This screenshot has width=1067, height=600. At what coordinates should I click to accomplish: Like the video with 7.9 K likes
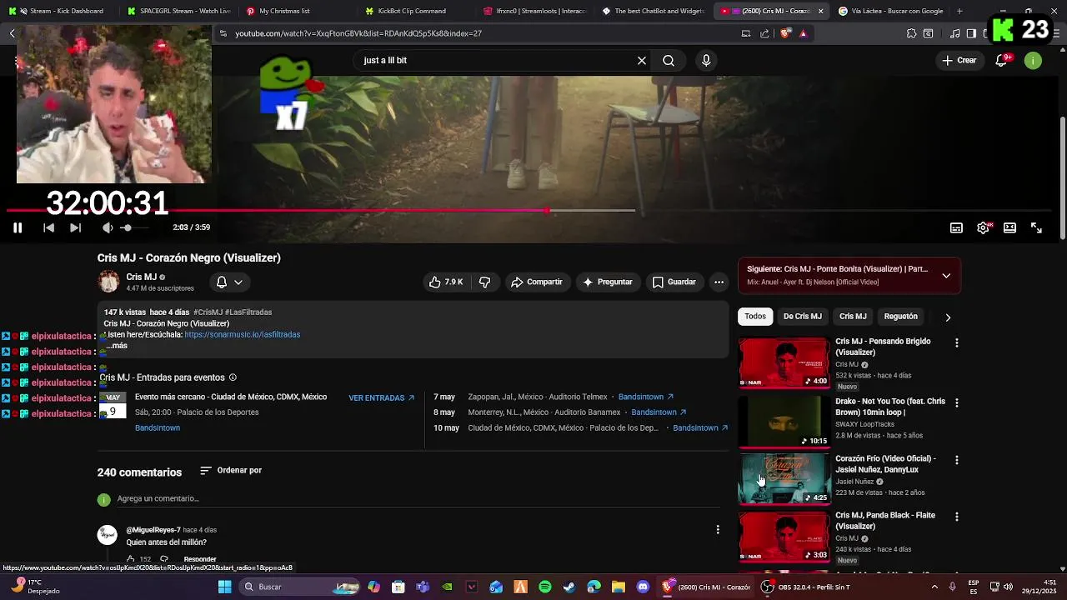tap(446, 282)
